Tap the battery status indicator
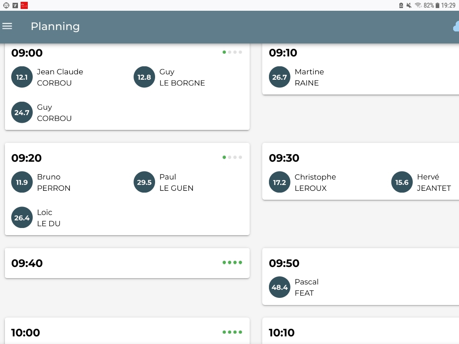 [x=437, y=5]
